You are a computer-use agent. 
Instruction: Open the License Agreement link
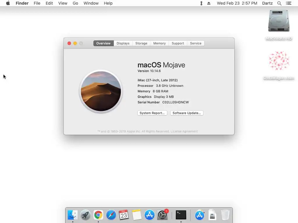pos(184,132)
